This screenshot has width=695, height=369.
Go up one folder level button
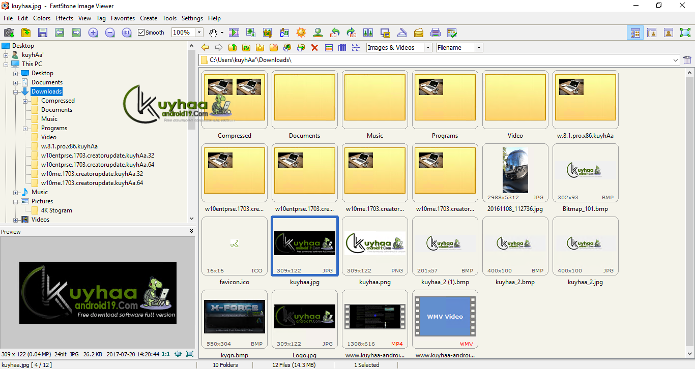[x=233, y=47]
